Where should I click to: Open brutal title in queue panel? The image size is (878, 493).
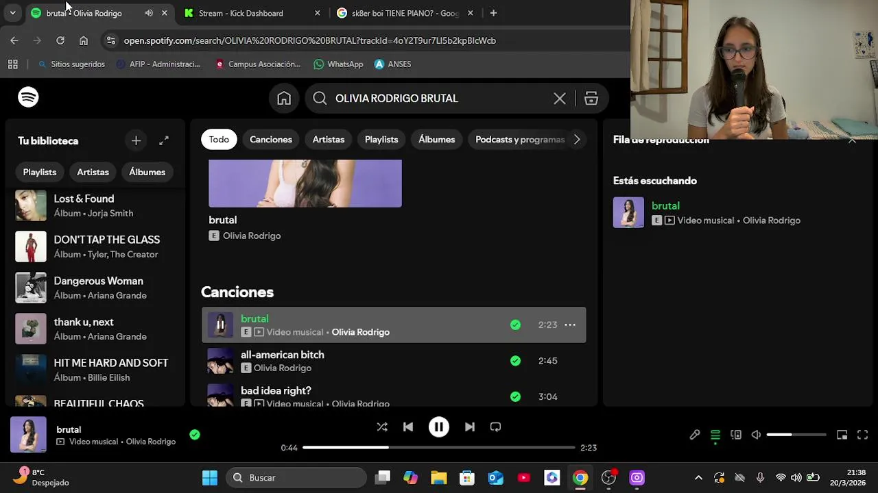pos(665,205)
